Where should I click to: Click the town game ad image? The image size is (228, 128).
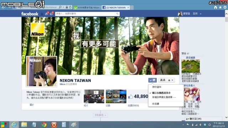(191, 66)
